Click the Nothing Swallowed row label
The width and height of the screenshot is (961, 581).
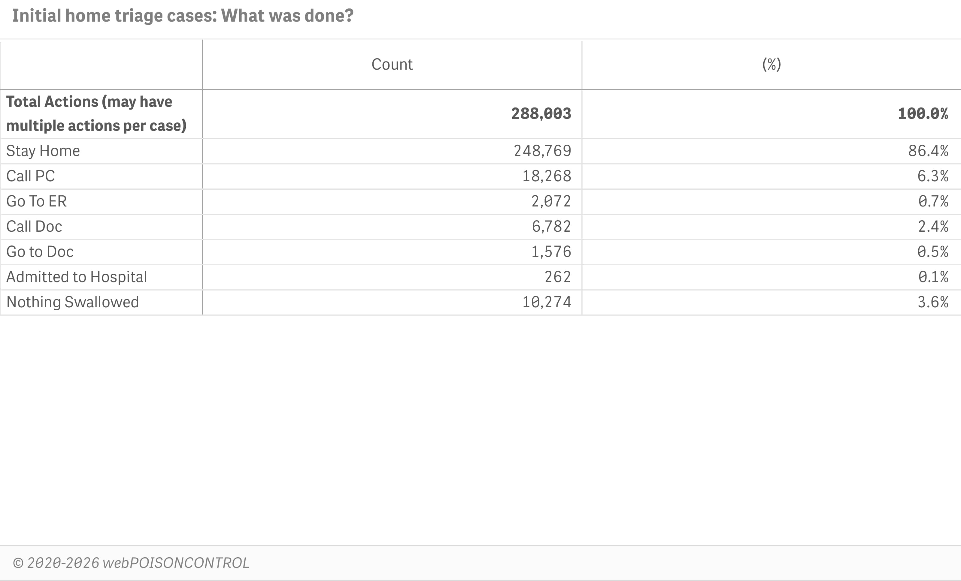coord(73,302)
